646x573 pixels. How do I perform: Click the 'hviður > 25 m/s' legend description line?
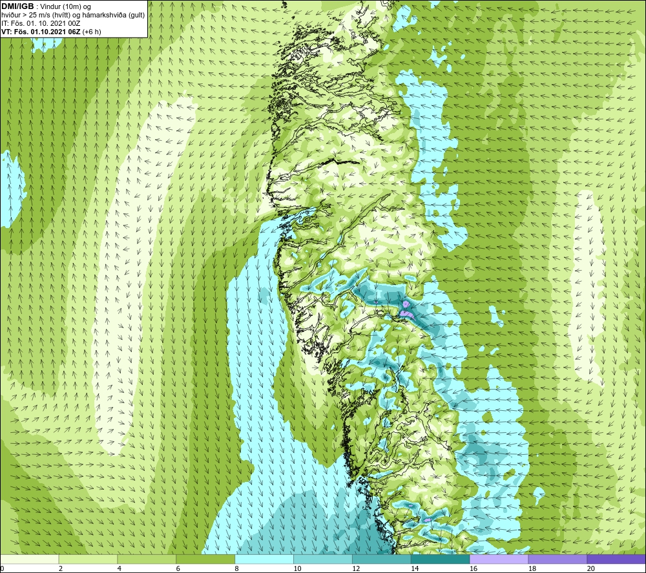coord(73,15)
